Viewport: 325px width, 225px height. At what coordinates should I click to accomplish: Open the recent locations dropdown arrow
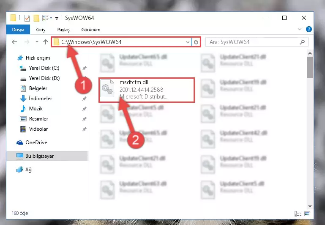click(37, 42)
